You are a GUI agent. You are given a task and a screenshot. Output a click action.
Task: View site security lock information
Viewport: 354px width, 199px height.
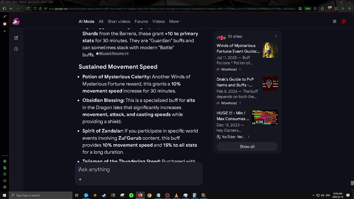coord(40,9)
